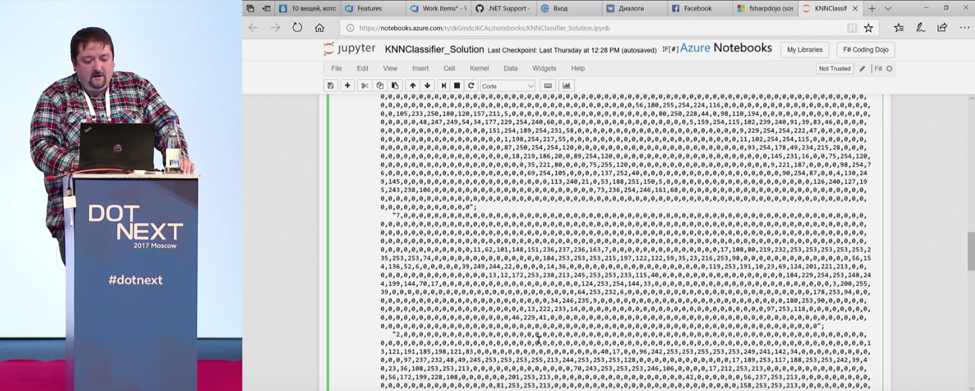Click the kernel status circle indicator
This screenshot has width=975, height=391.
tap(889, 68)
